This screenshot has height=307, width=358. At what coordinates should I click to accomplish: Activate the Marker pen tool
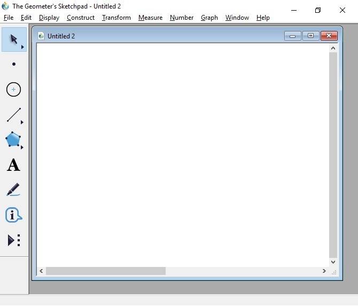tap(13, 190)
